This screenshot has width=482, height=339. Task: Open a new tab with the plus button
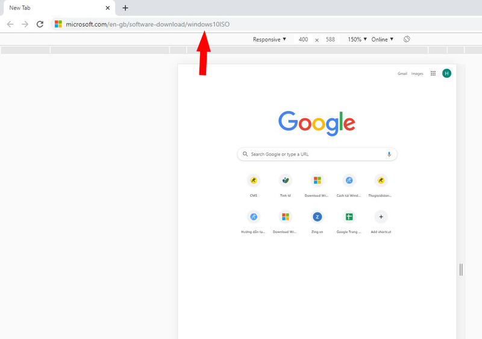coord(125,8)
